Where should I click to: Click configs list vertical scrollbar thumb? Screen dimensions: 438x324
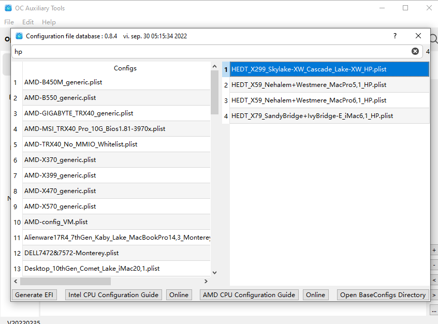tap(214, 93)
